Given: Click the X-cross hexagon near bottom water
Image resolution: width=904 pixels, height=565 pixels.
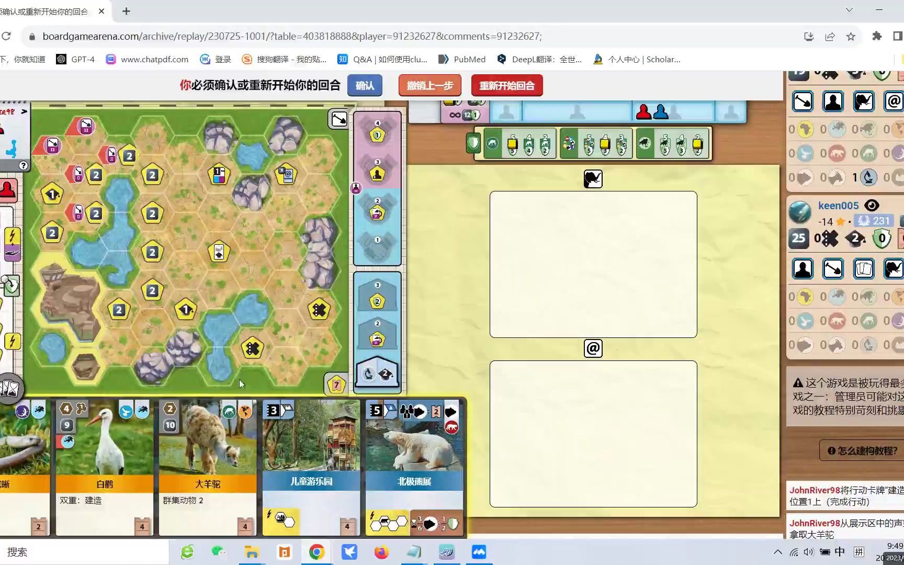Looking at the screenshot, I should point(252,348).
